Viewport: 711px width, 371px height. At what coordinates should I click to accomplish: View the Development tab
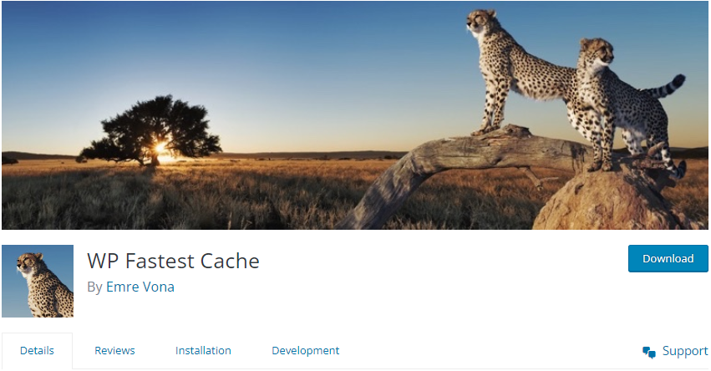coord(306,351)
